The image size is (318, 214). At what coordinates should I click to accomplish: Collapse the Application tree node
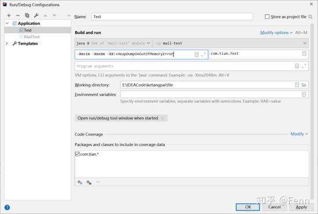[7, 23]
